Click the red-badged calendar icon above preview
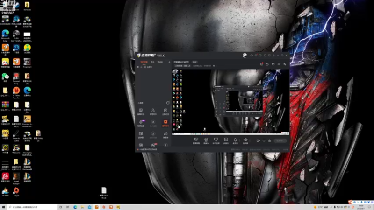 tap(262, 64)
